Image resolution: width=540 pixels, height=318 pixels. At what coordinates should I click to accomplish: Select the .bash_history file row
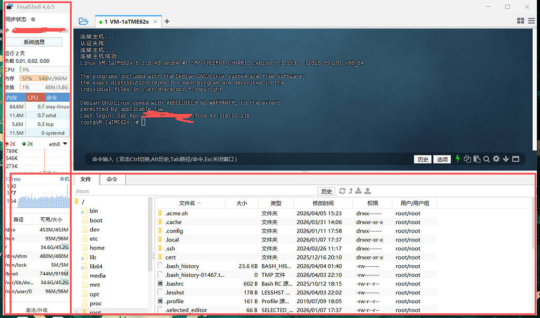tap(296, 266)
